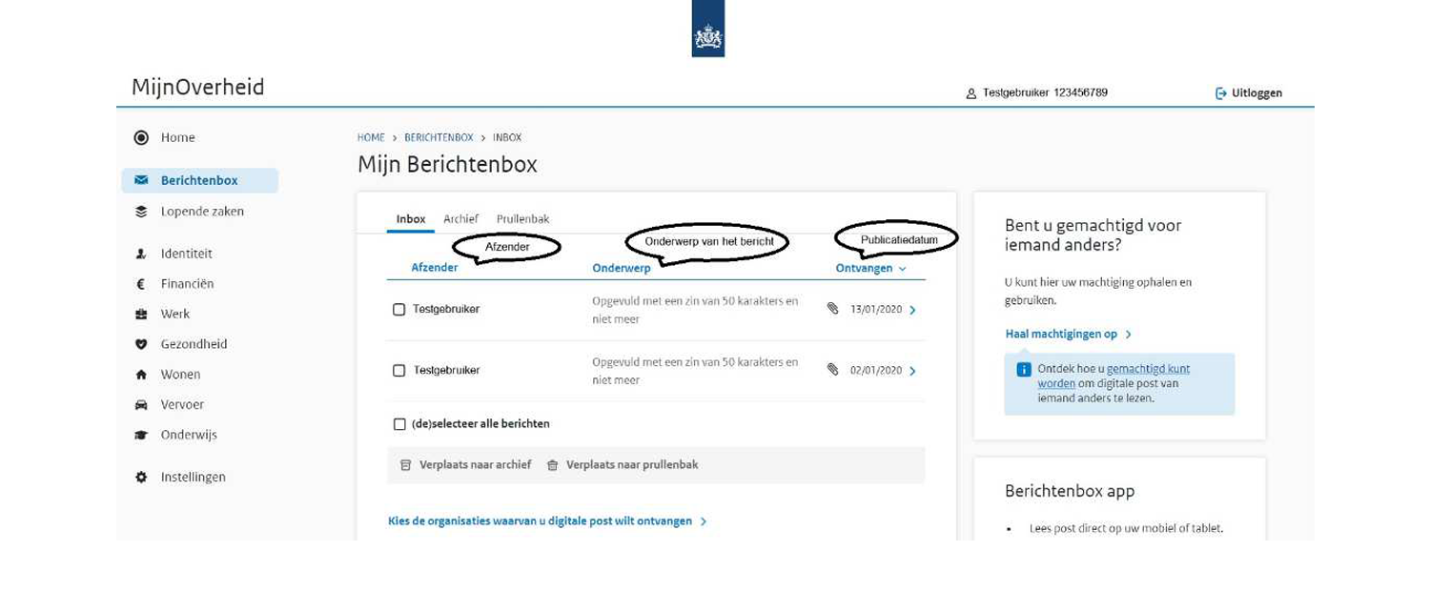Open Wonen in the sidebar
Screen dimensions: 1430x592
click(x=180, y=375)
